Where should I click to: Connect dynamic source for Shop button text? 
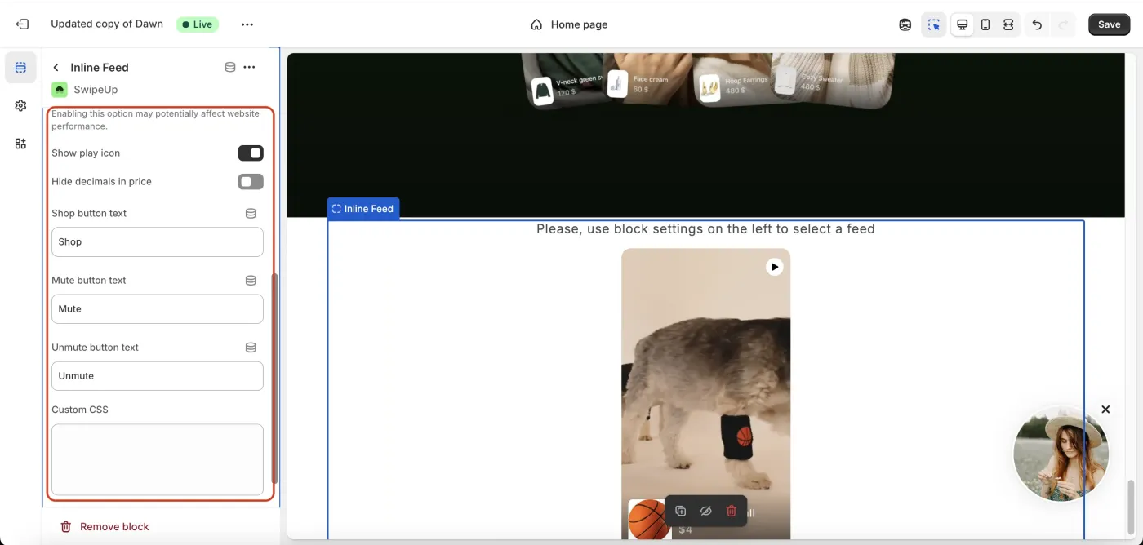[x=251, y=213]
